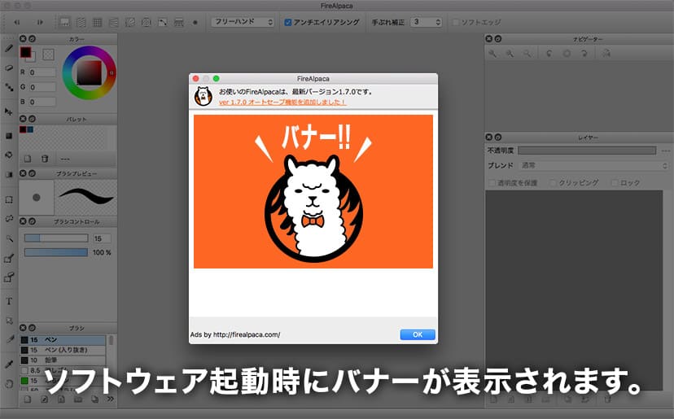The image size is (674, 419).
Task: Open the 手ぶれ補正 value dropdown
Action: click(x=426, y=22)
